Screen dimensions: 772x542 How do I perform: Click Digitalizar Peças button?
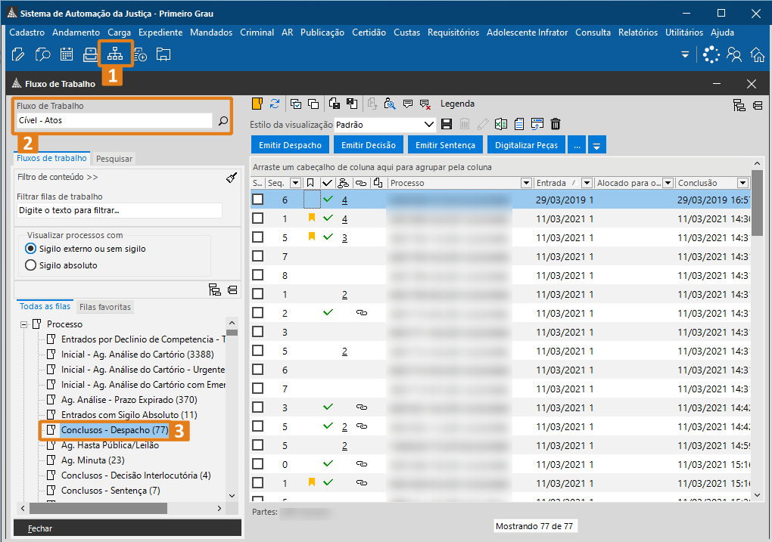click(526, 145)
